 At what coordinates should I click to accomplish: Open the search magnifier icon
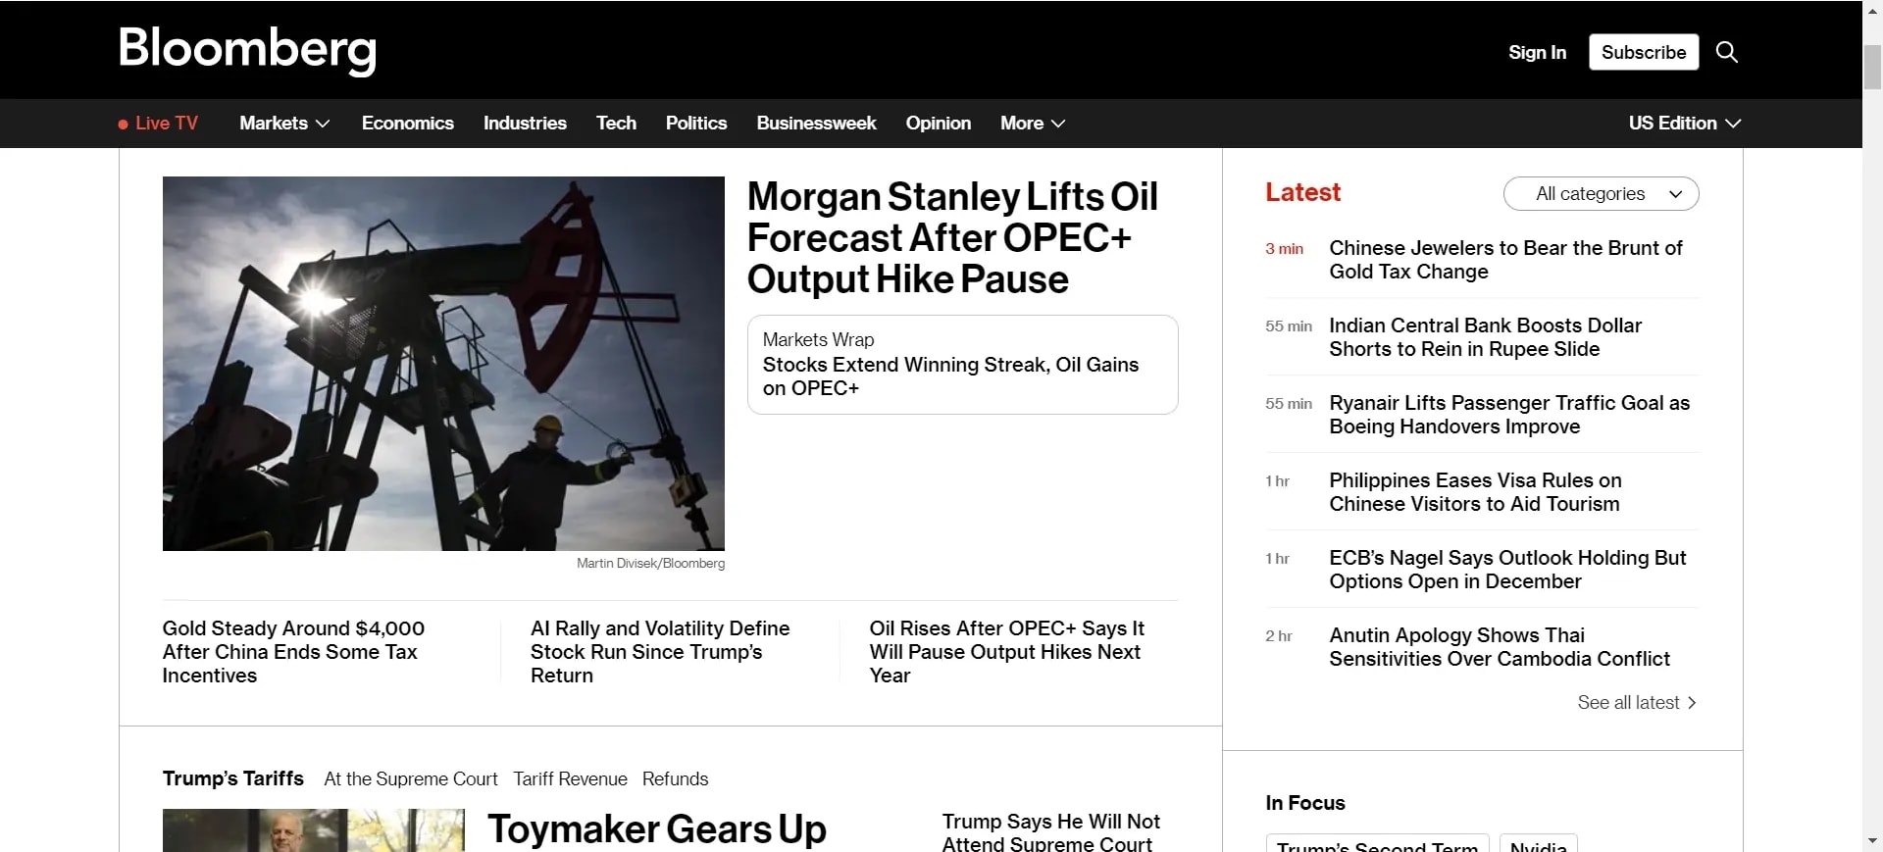1727,52
